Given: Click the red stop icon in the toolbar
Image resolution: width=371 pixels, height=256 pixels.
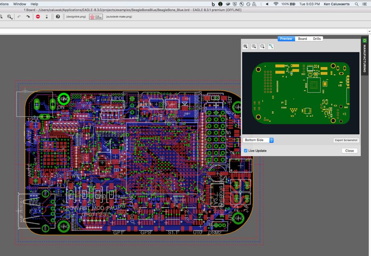Looking at the screenshot, I should pyautogui.click(x=38, y=17).
